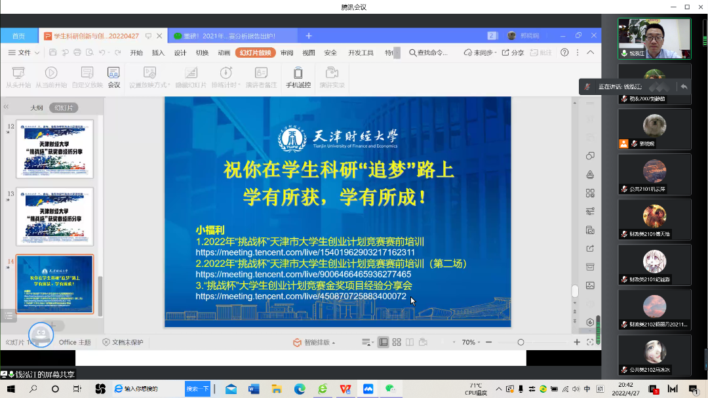708x398 pixels.
Task: Open the zoom percentage dropdown showing 70%
Action: 469,342
